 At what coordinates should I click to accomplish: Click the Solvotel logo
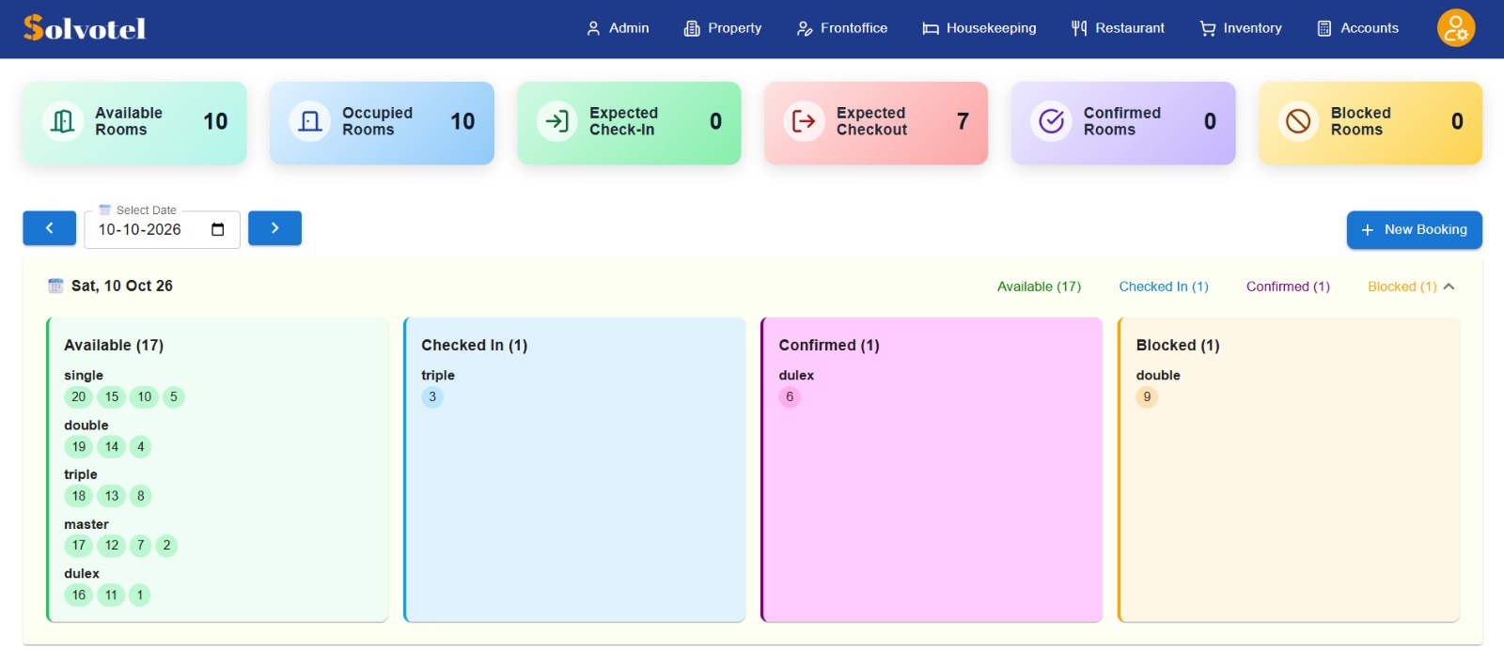(x=85, y=28)
